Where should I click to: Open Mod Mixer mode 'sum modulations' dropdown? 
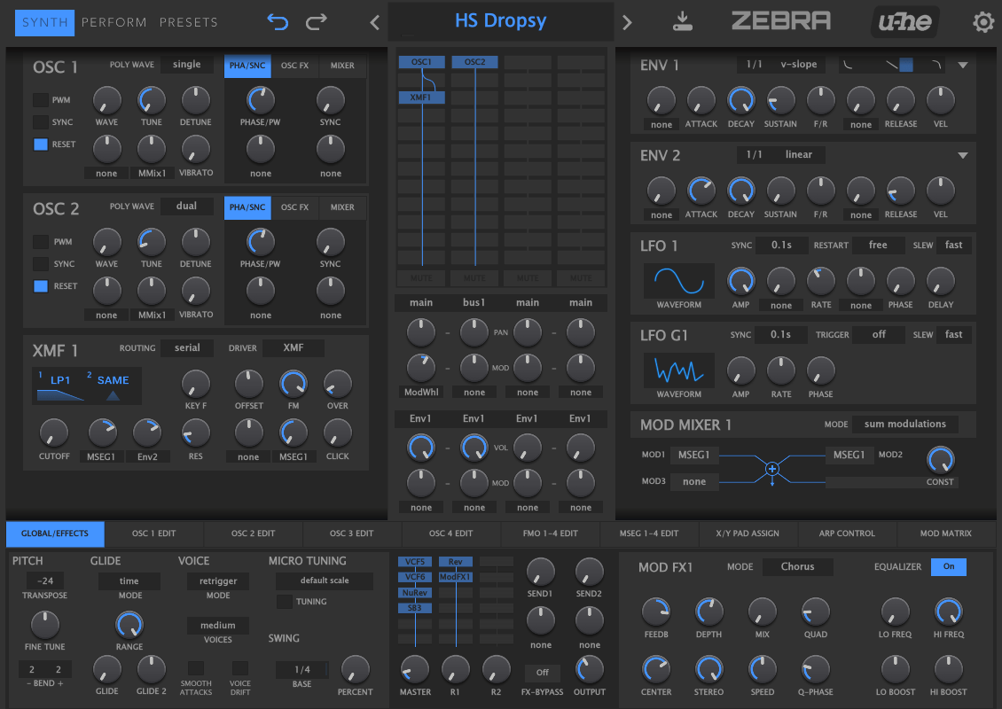904,425
